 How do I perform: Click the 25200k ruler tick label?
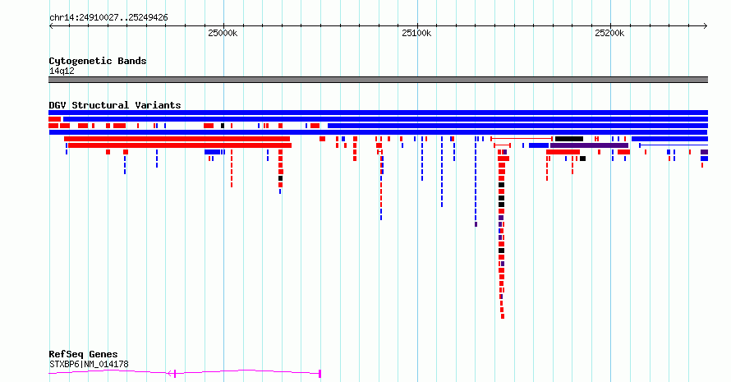609,33
